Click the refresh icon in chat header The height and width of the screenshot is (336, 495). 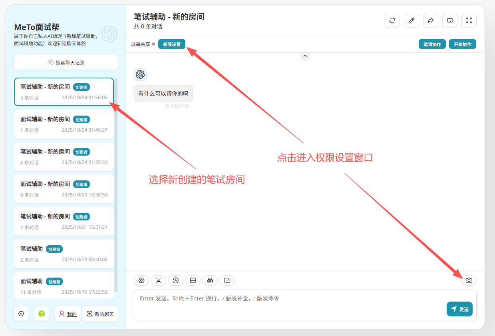click(x=392, y=20)
